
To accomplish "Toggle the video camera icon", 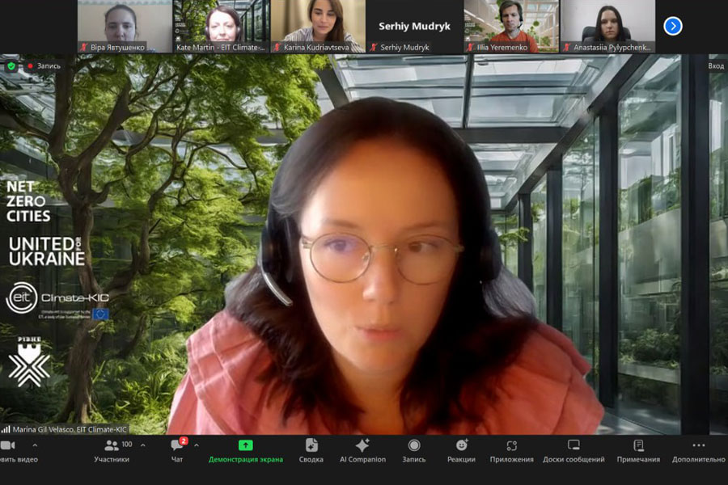I will point(7,445).
